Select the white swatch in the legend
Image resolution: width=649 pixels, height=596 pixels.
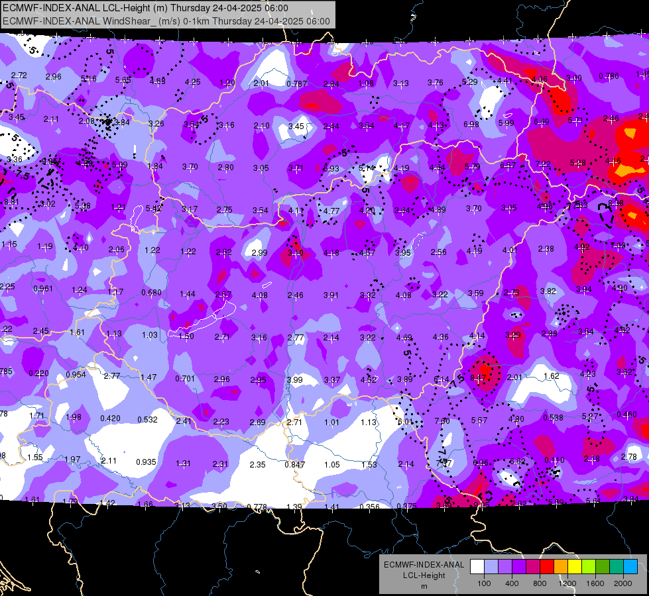coord(477,566)
